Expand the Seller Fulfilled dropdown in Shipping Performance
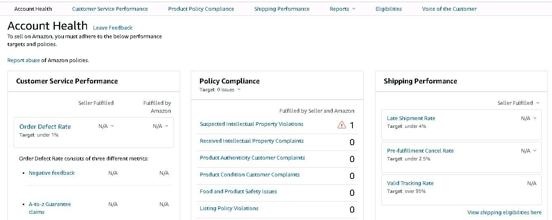Viewport: 552px width, 220px height. click(x=518, y=103)
